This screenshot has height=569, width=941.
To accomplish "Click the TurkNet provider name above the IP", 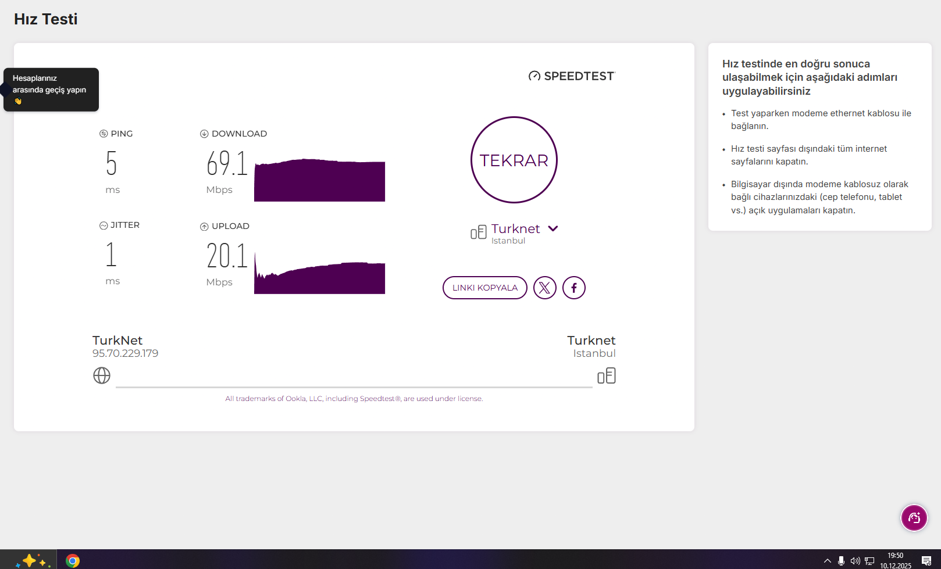I will click(x=117, y=341).
